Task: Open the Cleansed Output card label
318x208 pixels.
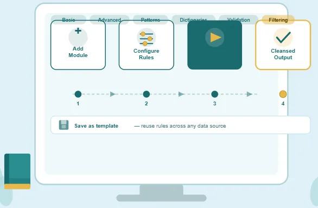Action: 283,54
